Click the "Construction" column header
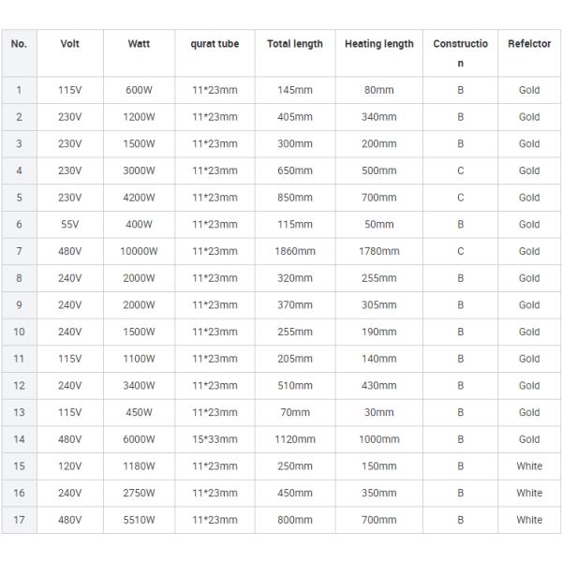The width and height of the screenshot is (562, 562). 461,53
